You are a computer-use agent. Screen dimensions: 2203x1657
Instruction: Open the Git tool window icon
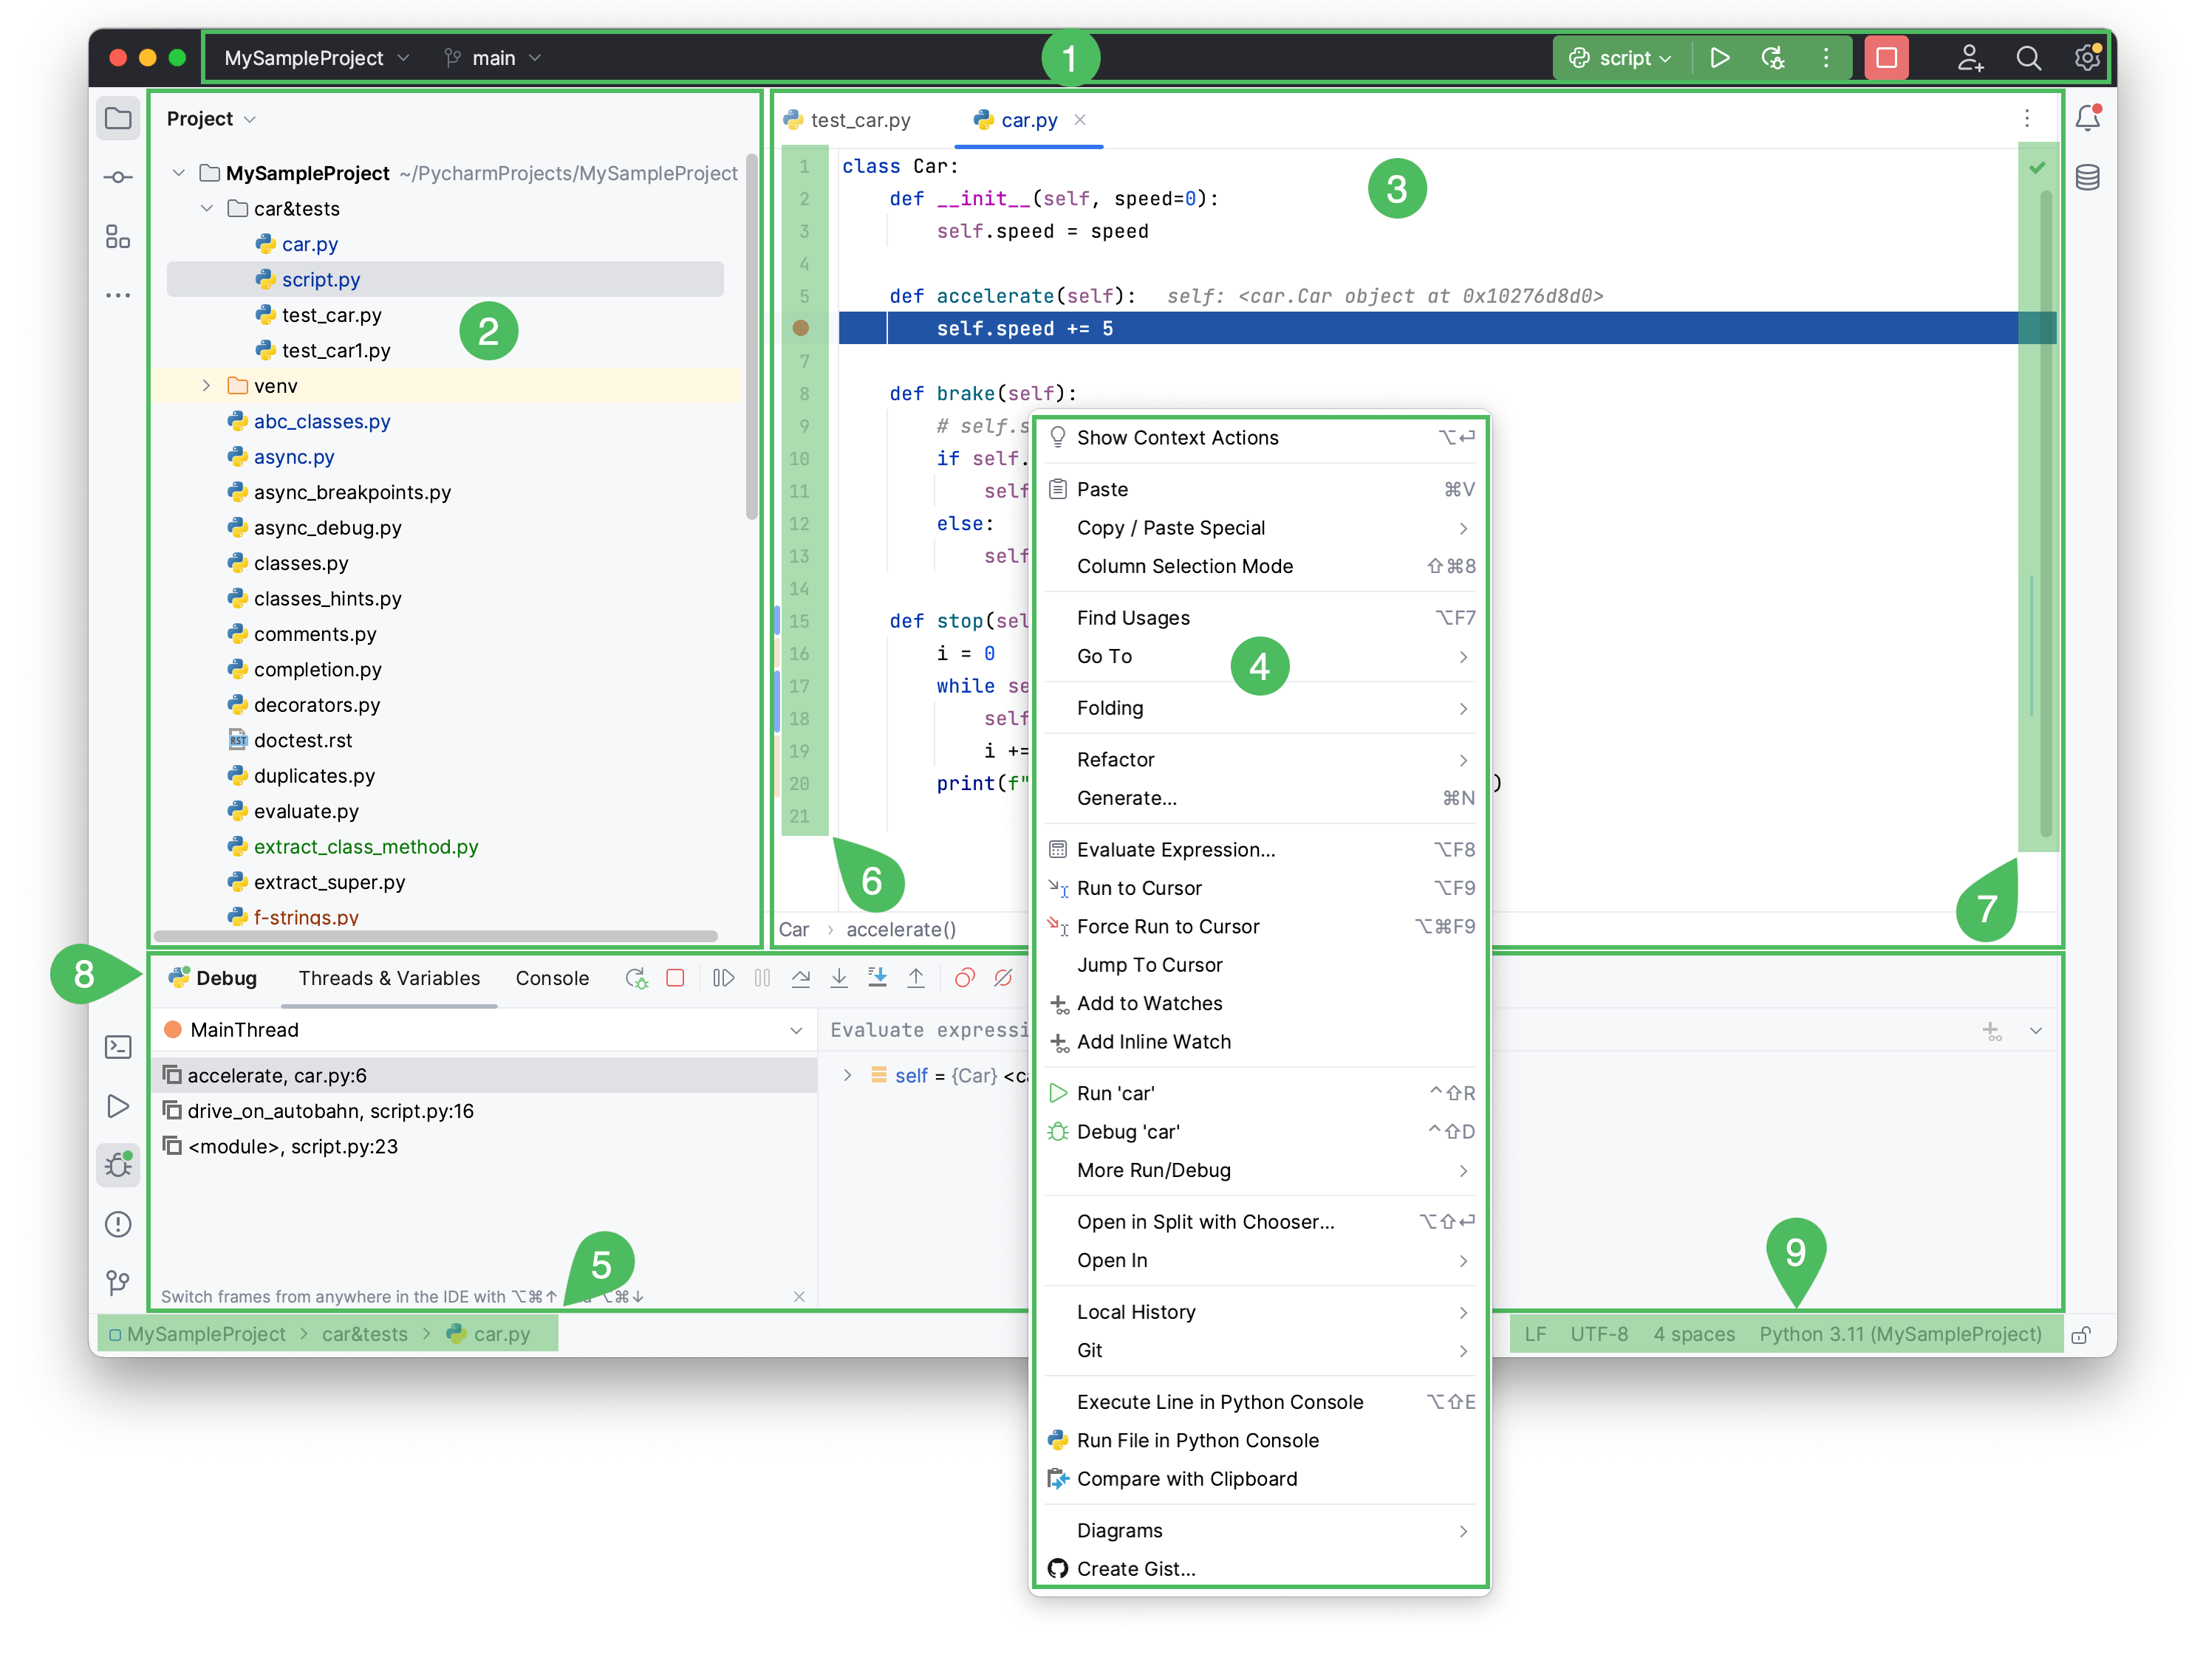(x=118, y=1284)
